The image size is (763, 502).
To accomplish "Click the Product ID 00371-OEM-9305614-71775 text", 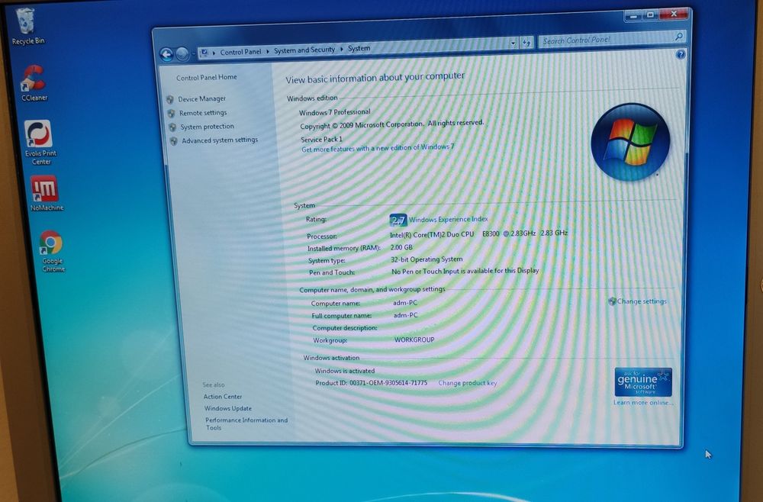I will 372,383.
